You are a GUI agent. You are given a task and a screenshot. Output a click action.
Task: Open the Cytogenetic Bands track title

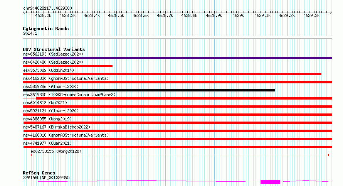[46, 29]
